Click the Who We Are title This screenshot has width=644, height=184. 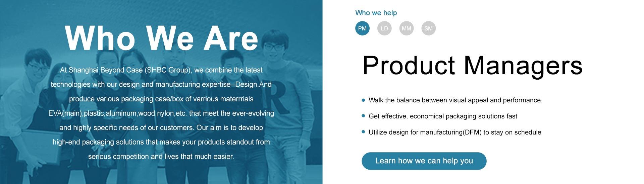click(161, 38)
